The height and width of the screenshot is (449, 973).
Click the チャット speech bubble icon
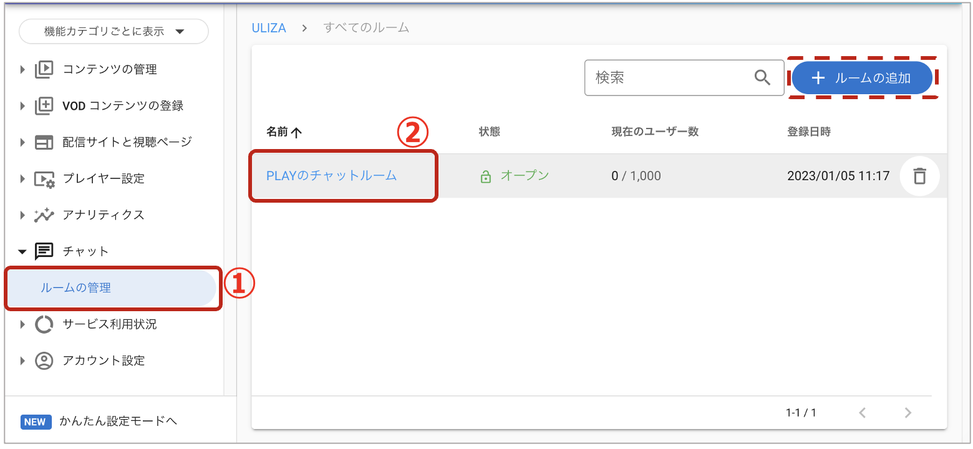click(x=44, y=251)
